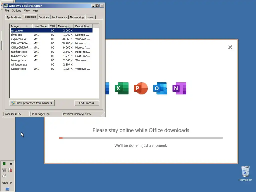Close the Windows Task Manager window
The height and width of the screenshot is (192, 256).
pyautogui.click(x=102, y=6)
